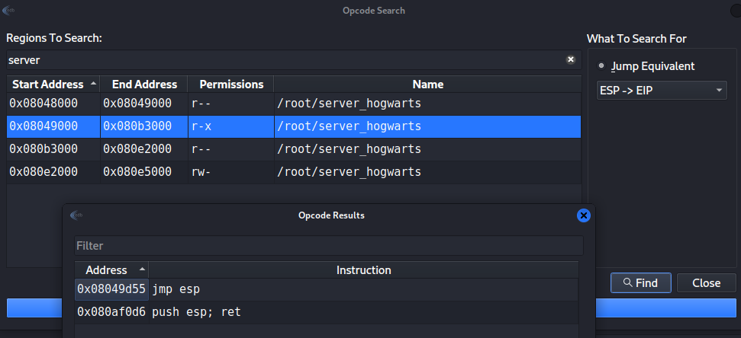741x338 pixels.
Task: Click the Instruction column header
Action: [363, 270]
